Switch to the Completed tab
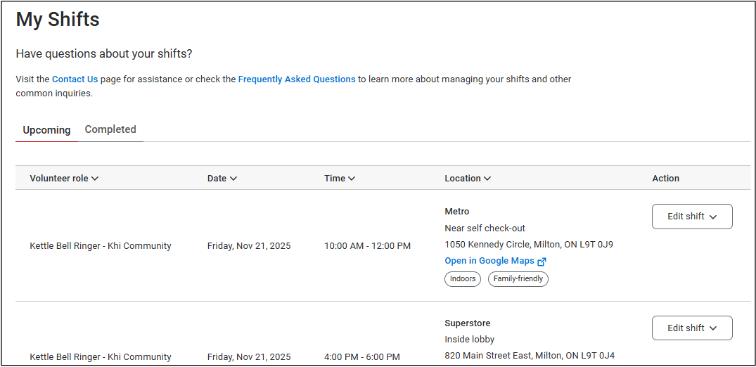Screen dimensions: 756x367 (x=110, y=129)
